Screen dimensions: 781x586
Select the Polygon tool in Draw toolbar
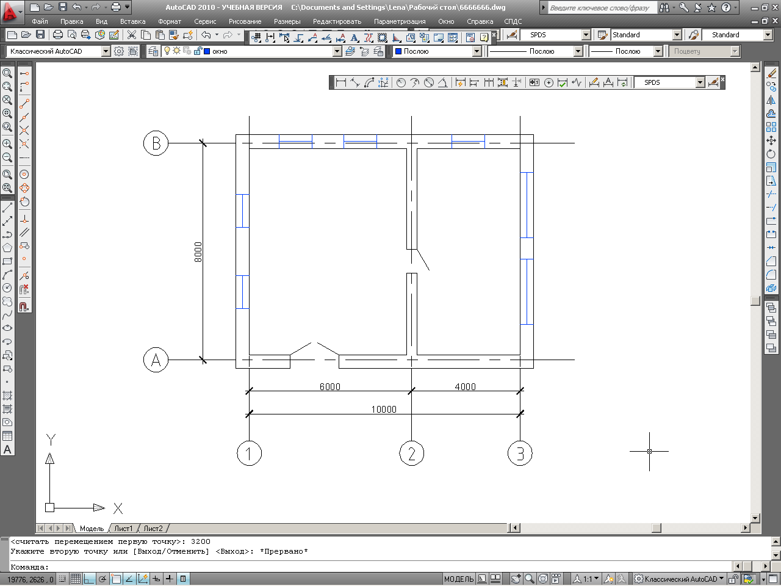(7, 248)
